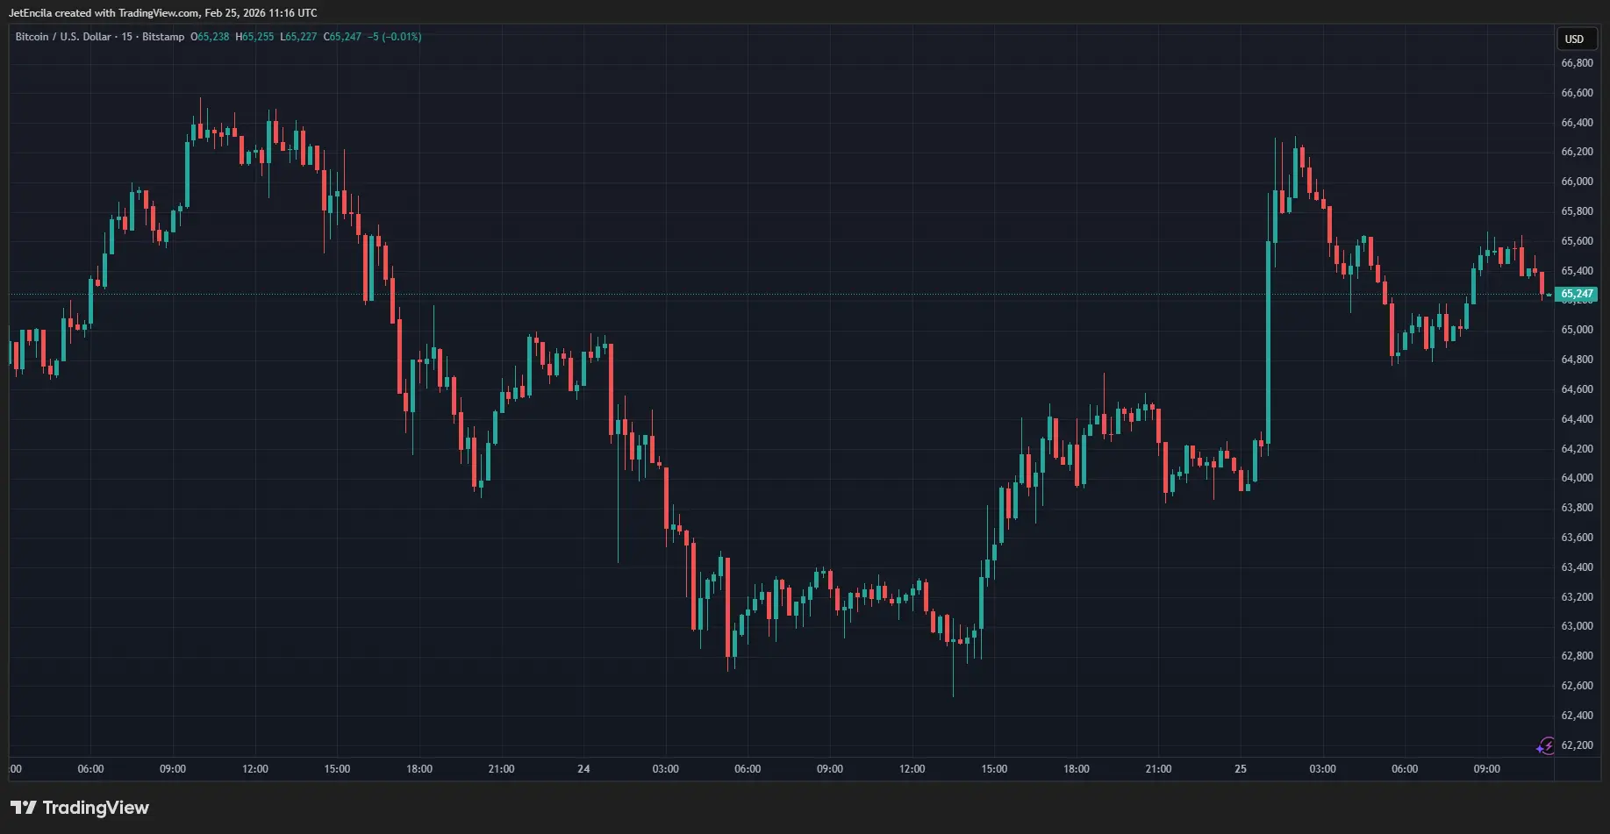Click the 25 date label on the time axis
1610x834 pixels.
pos(1241,769)
